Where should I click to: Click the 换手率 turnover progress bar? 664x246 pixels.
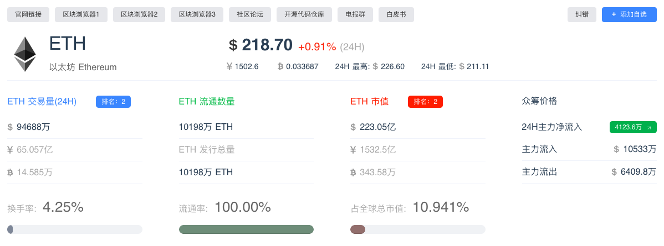click(75, 229)
